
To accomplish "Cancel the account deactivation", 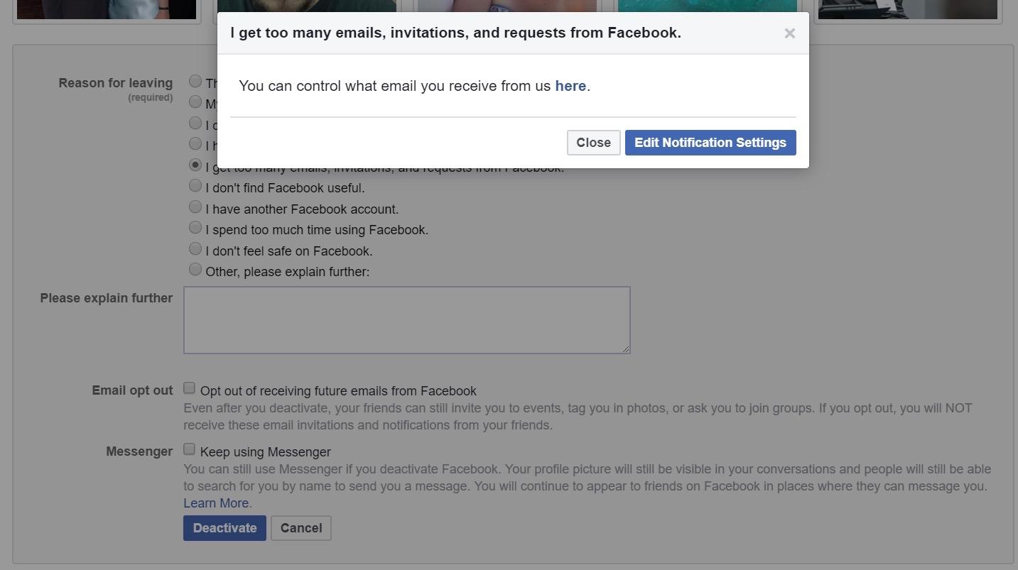I will 301,528.
